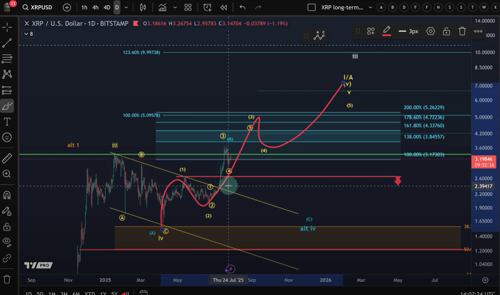Delete the selected drawing via floating toolbar

click(x=462, y=31)
